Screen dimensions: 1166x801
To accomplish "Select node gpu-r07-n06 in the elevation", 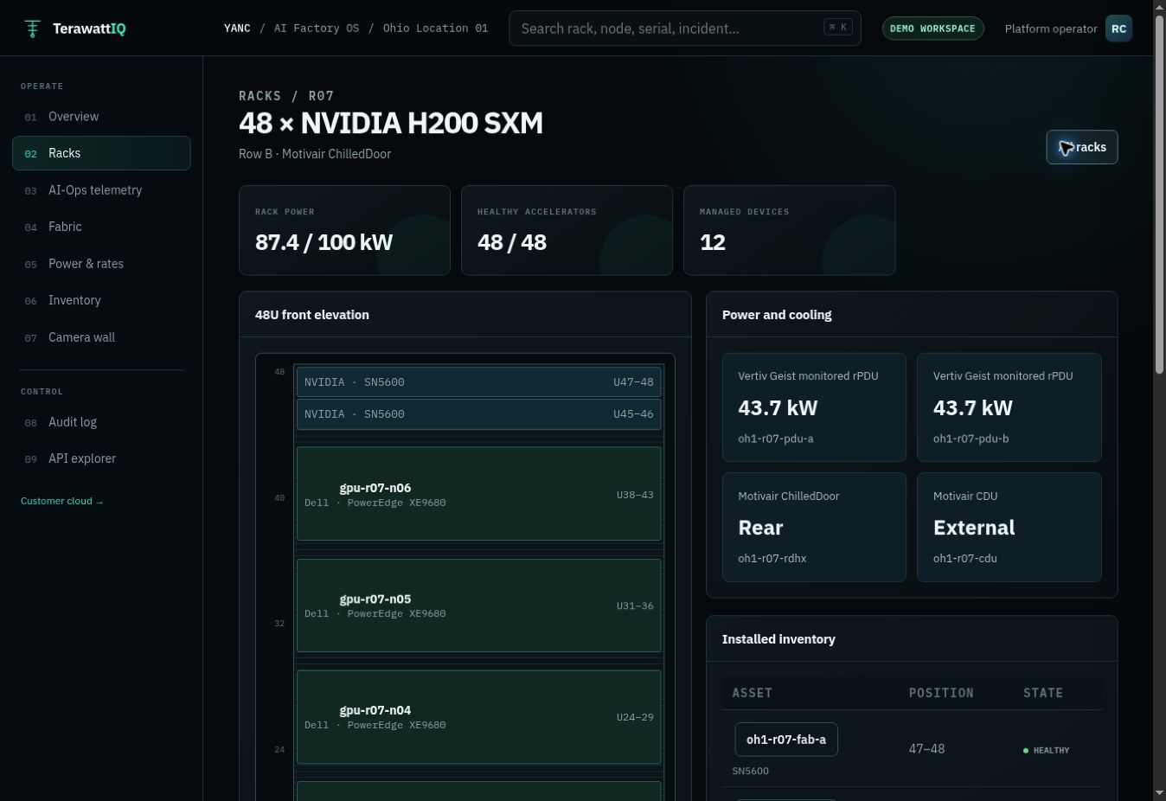I will [x=479, y=494].
